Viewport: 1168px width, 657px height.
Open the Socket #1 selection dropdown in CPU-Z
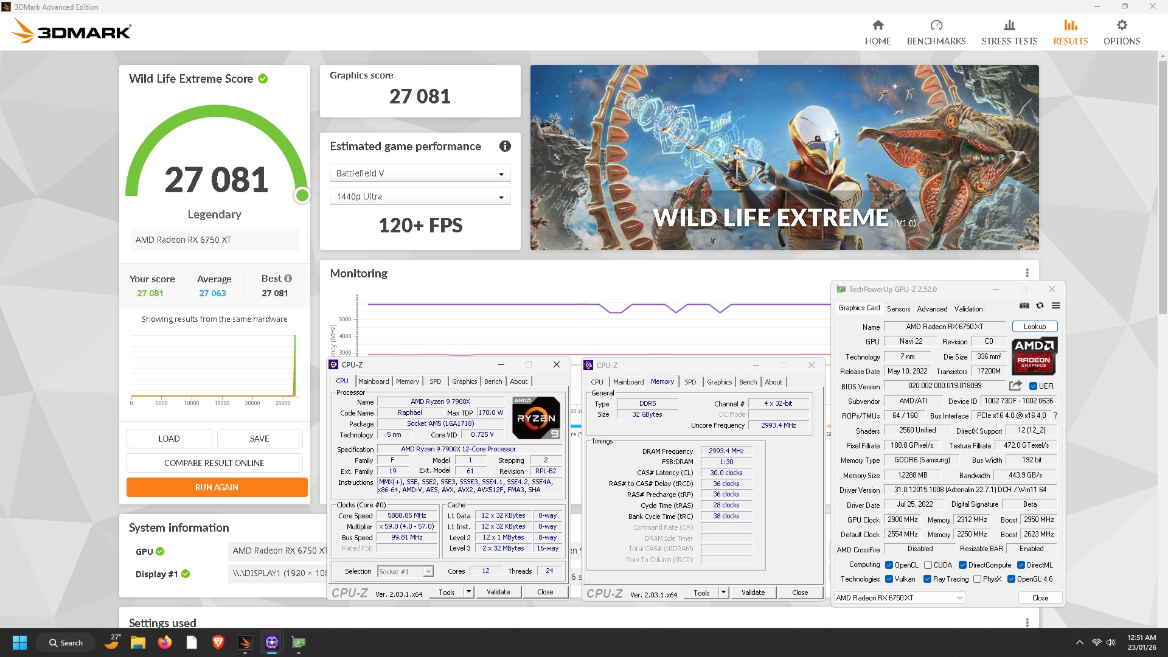(405, 571)
